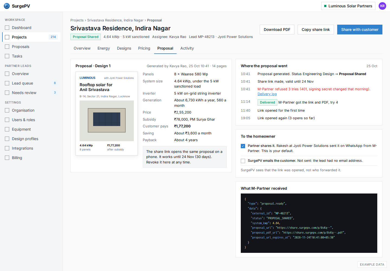This screenshot has width=390, height=271.
Task: Click the Lead queue menu item
Action: tap(31, 83)
